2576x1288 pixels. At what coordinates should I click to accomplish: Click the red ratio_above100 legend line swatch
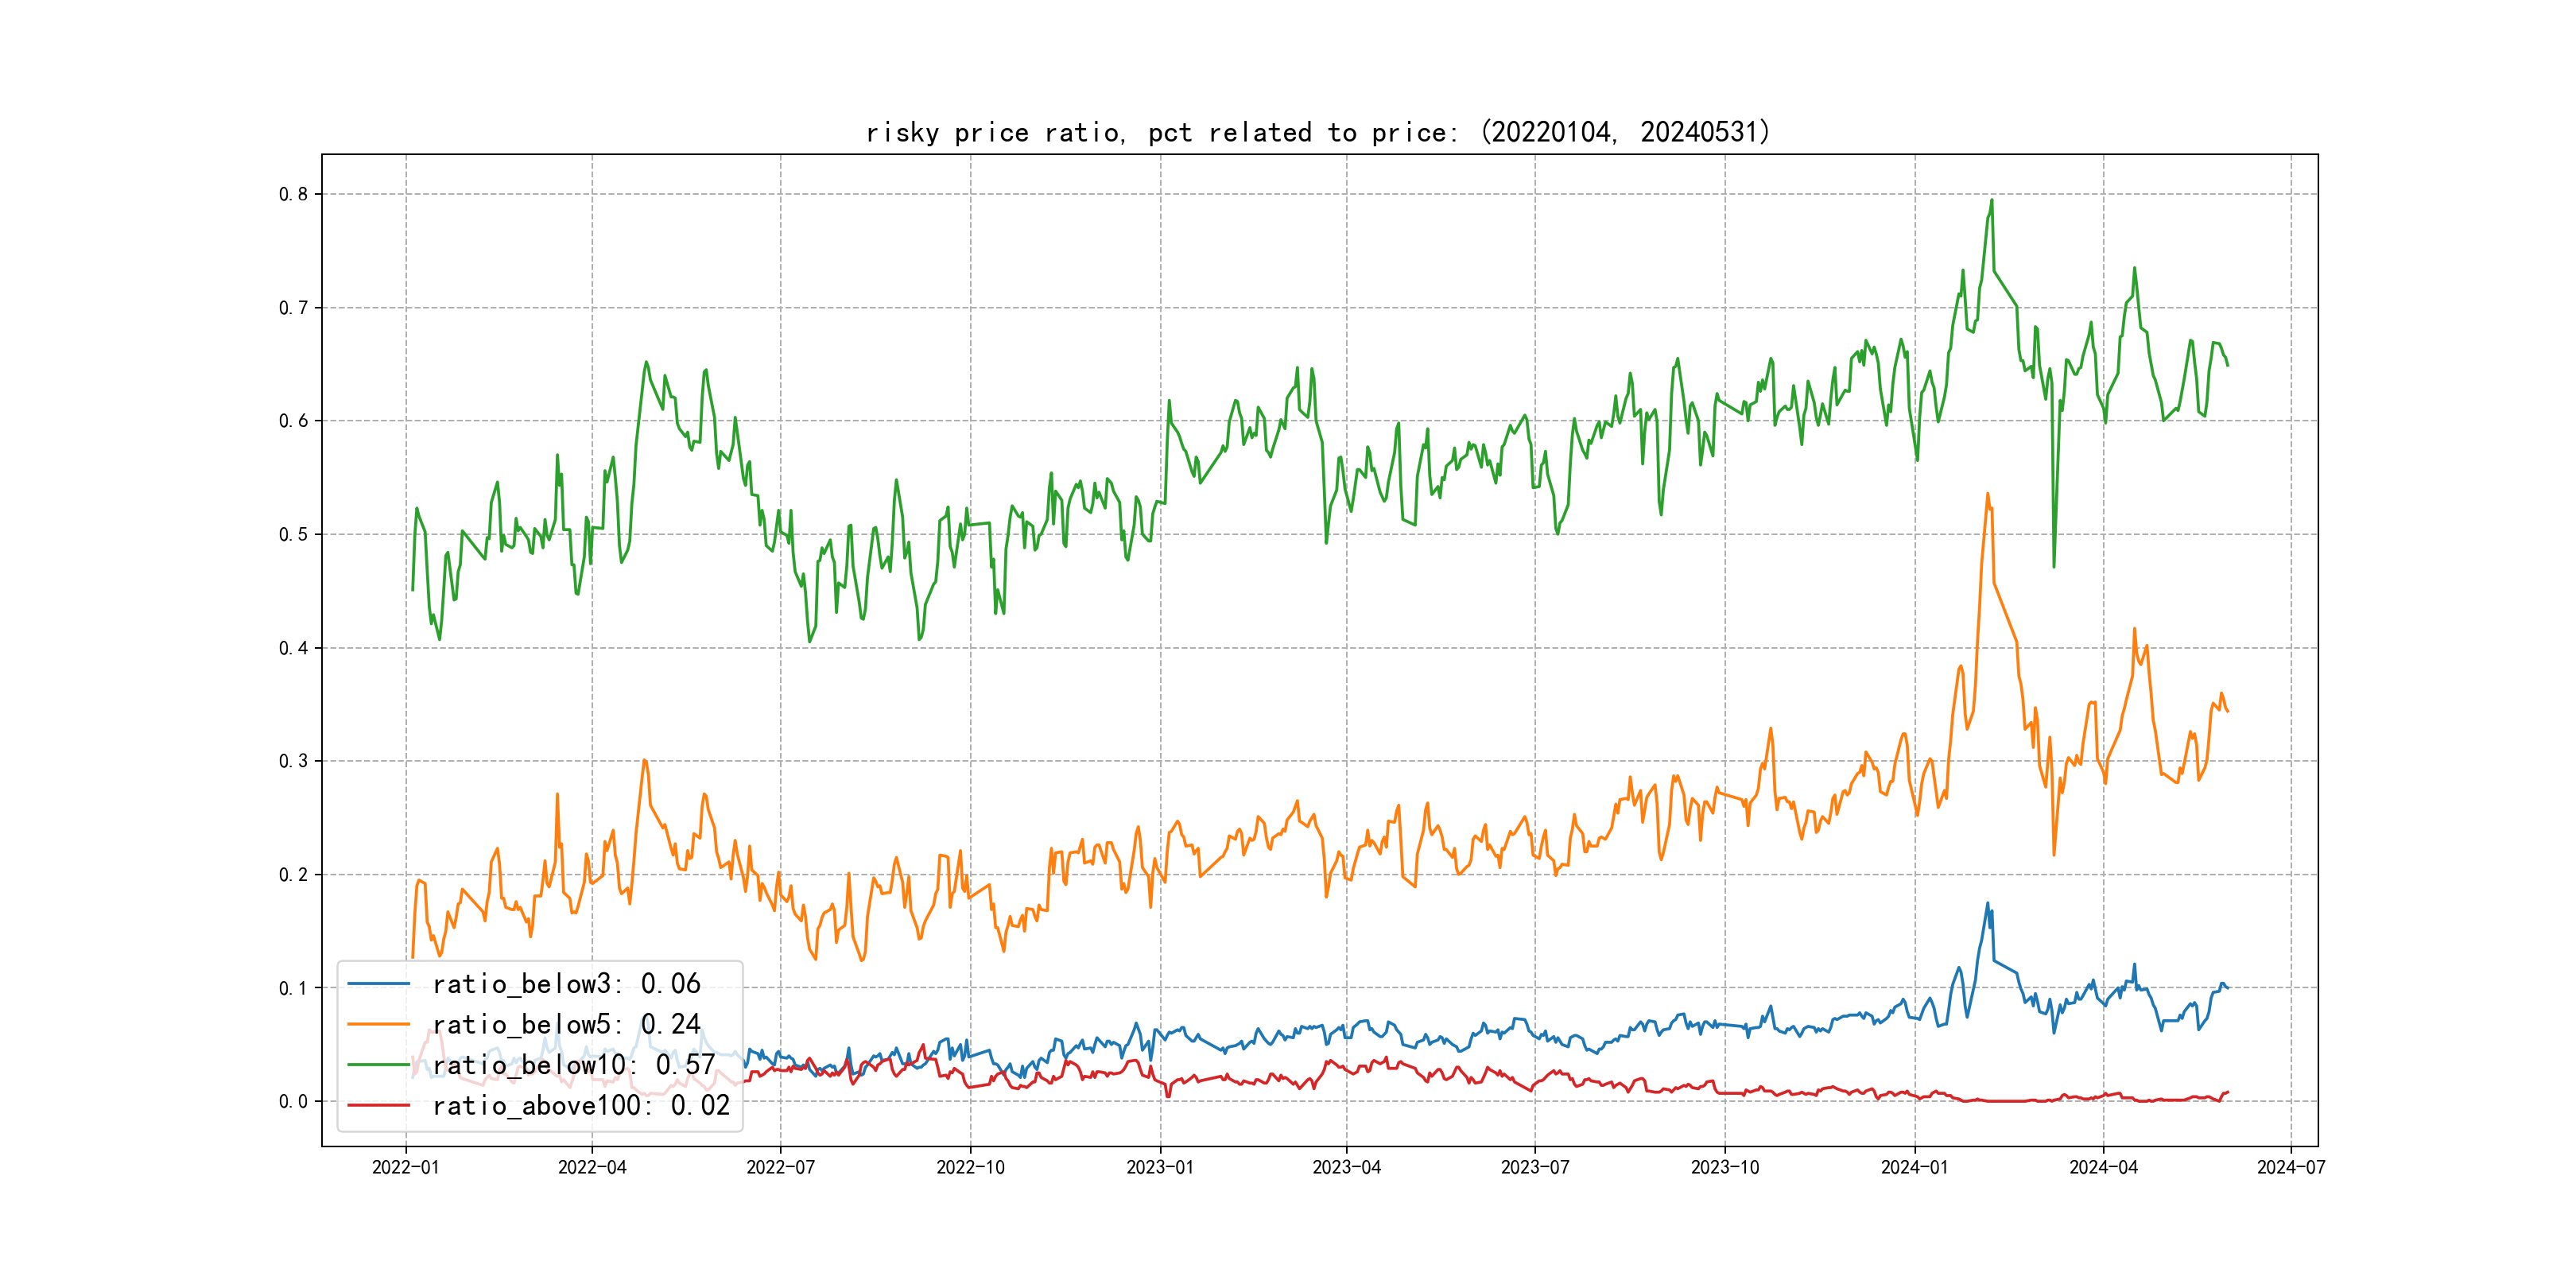point(378,1105)
